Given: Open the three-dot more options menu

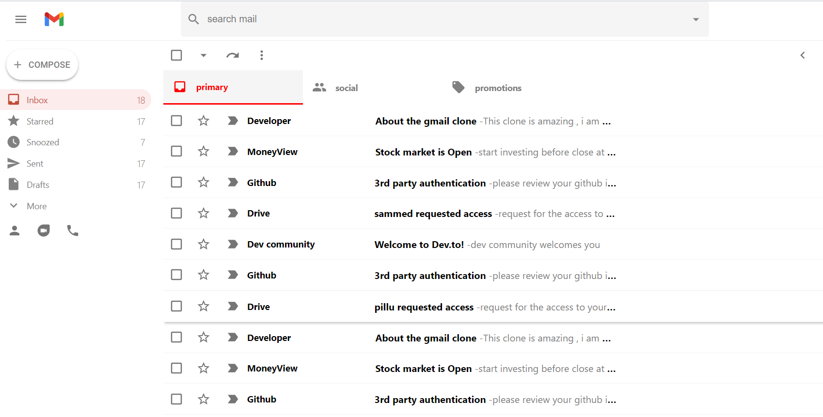Looking at the screenshot, I should pyautogui.click(x=262, y=55).
